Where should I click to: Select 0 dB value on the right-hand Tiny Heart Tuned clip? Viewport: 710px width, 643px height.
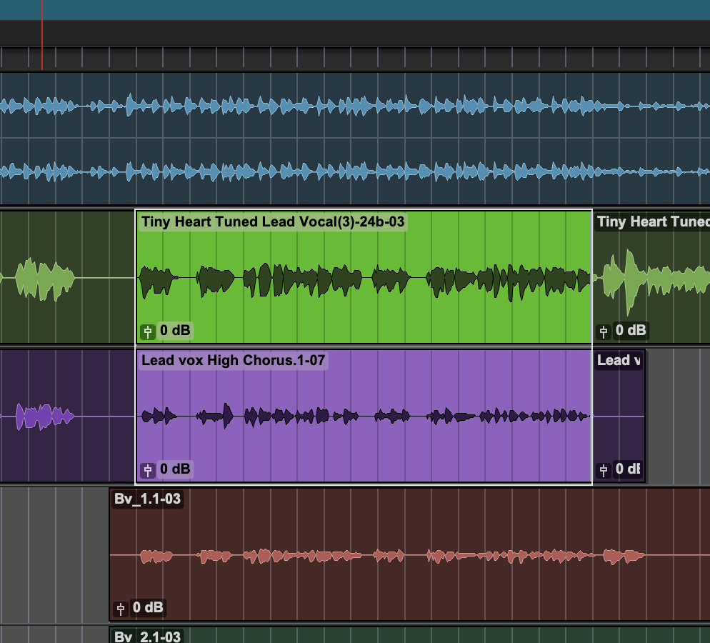pos(631,331)
